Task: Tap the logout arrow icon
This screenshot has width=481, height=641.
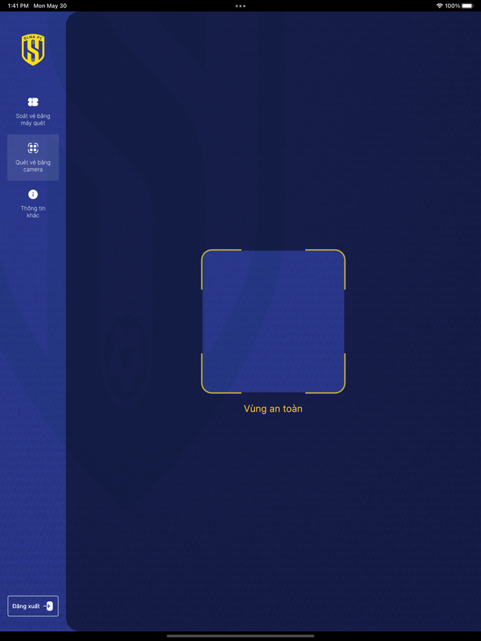Action: (48, 606)
